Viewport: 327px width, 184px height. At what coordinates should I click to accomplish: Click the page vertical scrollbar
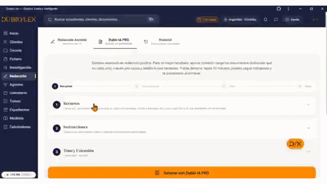pos(326,62)
